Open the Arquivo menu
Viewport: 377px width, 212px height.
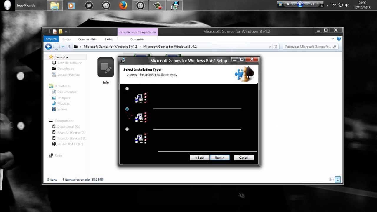click(x=51, y=39)
